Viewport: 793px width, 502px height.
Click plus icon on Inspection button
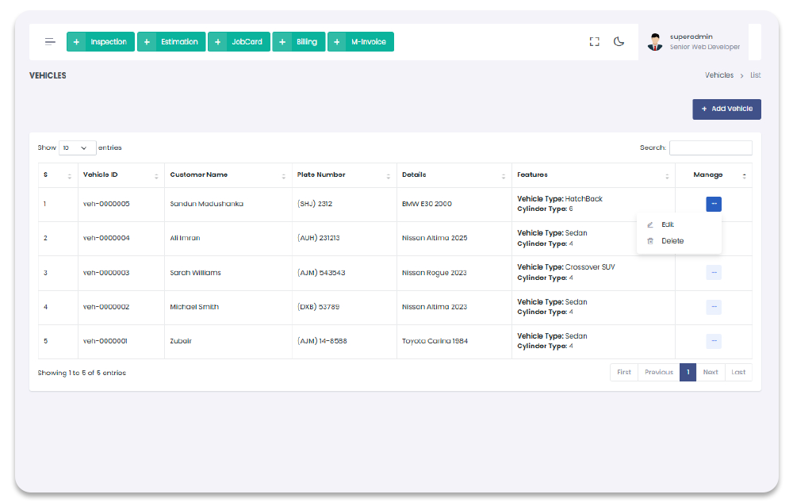pos(76,42)
